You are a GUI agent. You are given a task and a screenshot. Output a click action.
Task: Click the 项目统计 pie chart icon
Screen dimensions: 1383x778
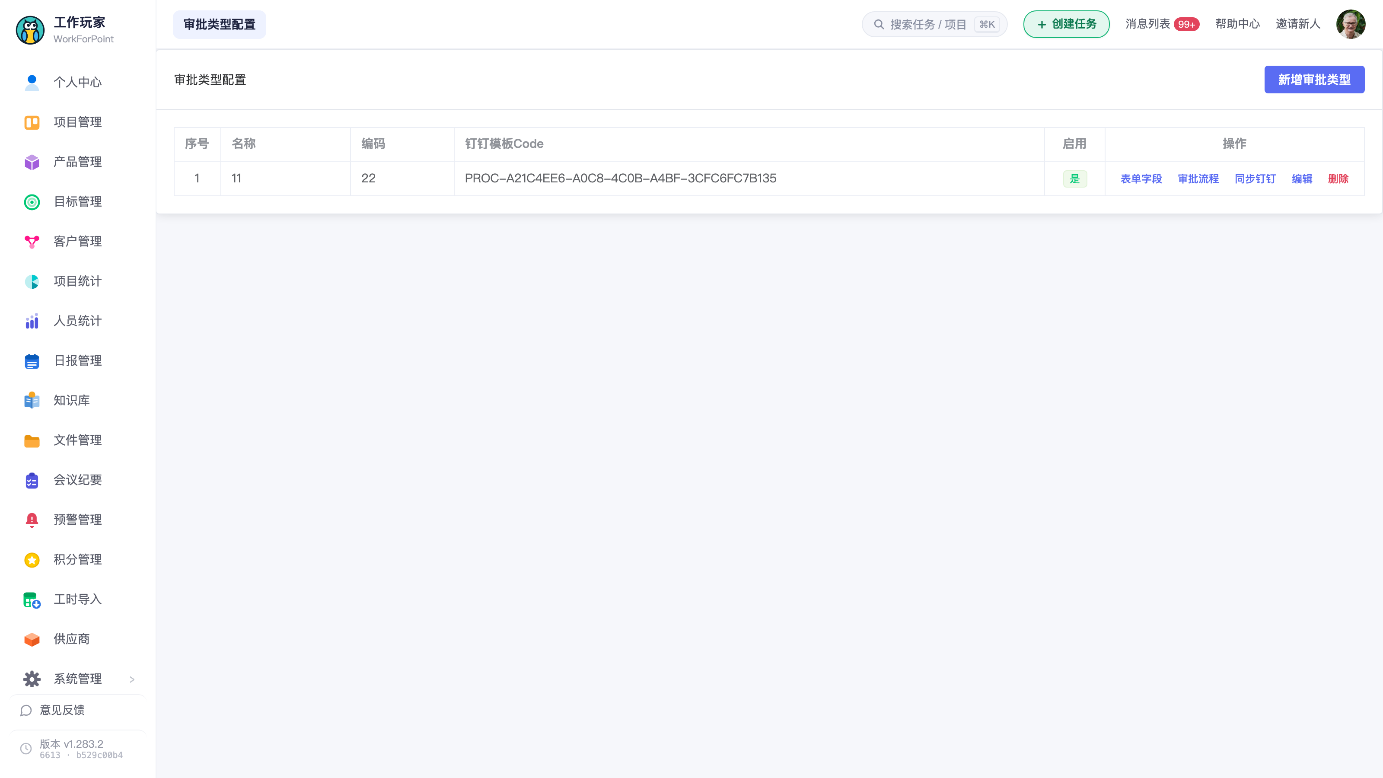point(32,281)
